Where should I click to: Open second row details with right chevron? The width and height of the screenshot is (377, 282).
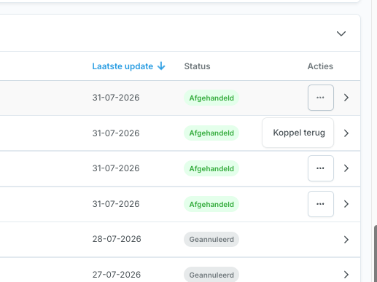pos(346,133)
